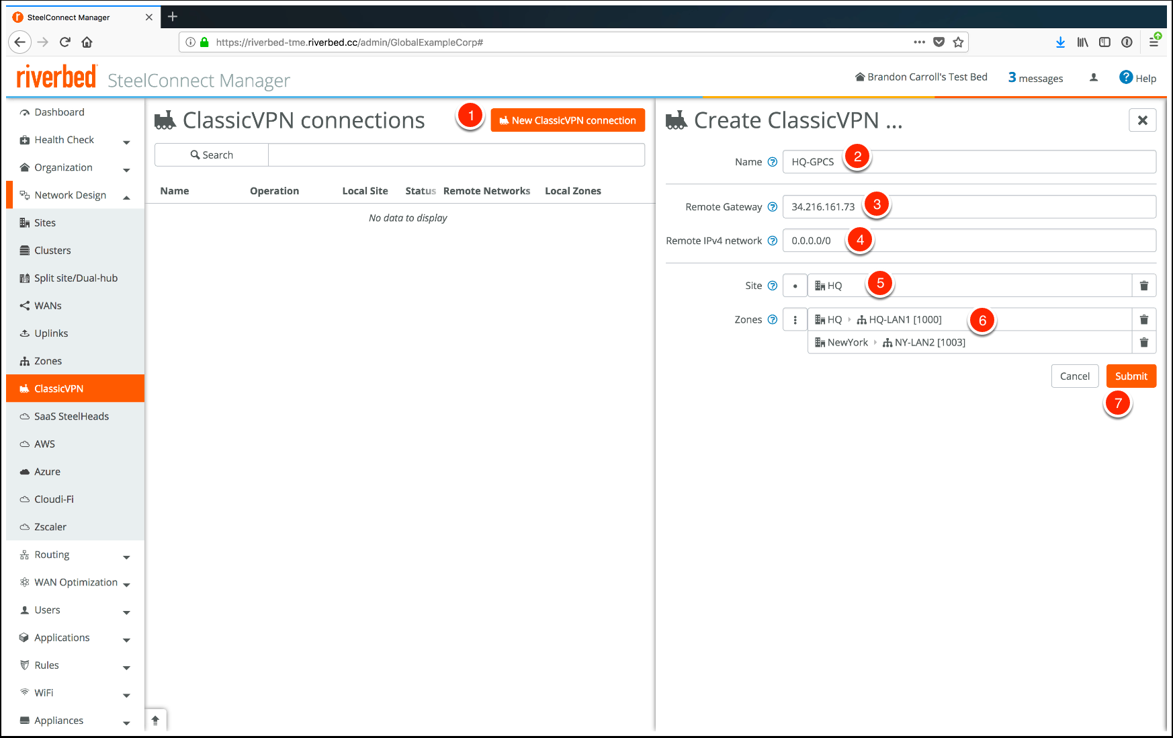Bookmark this page with star icon
This screenshot has width=1173, height=738.
coord(958,42)
